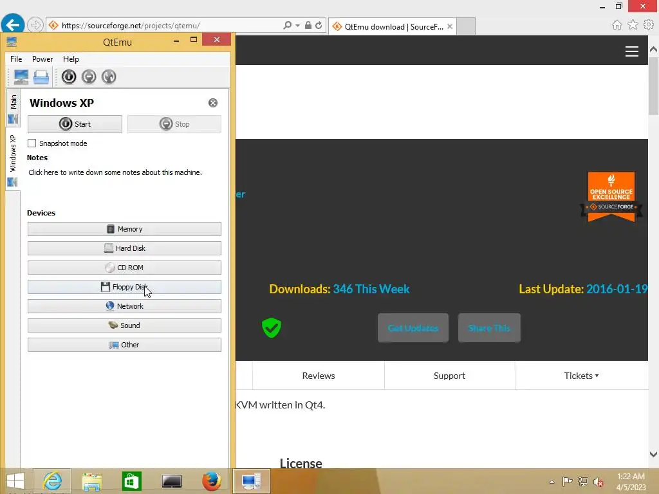Viewport: 659px width, 494px height.
Task: Click the network tray icon
Action: [583, 481]
